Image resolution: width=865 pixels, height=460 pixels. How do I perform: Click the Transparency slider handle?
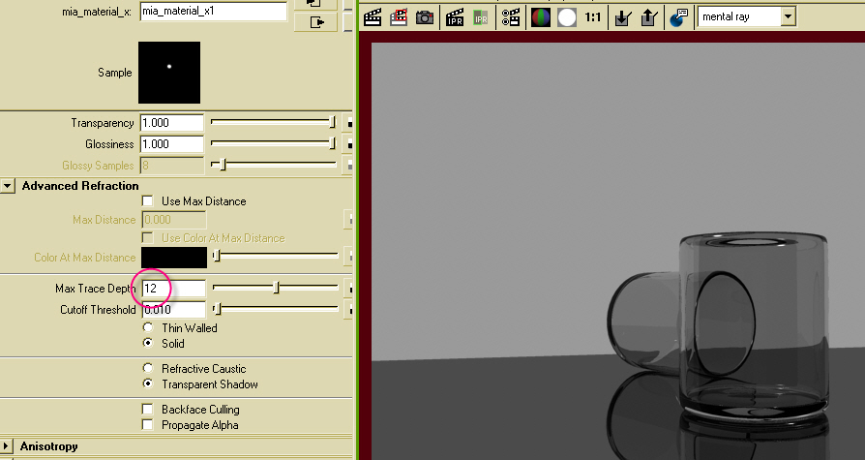pyautogui.click(x=332, y=123)
